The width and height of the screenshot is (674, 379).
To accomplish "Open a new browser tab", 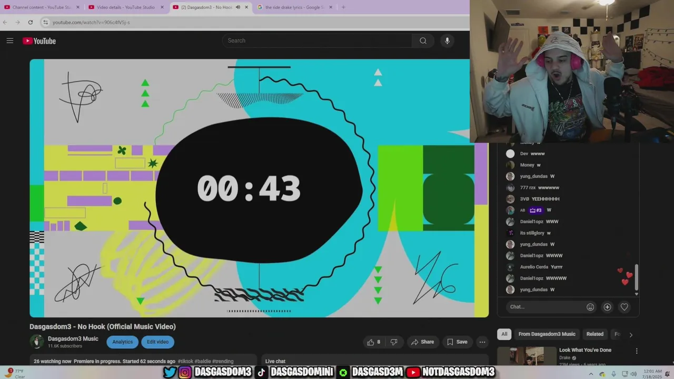I will coord(343,7).
